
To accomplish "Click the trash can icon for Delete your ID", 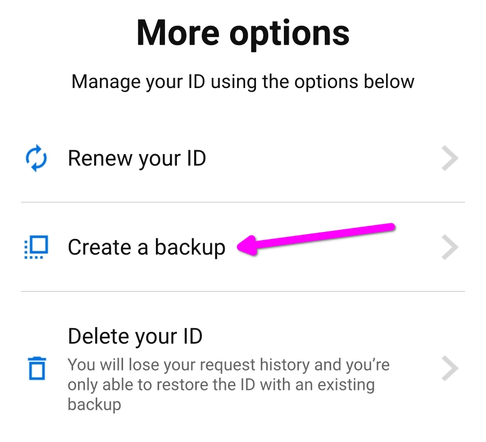I will 37,369.
